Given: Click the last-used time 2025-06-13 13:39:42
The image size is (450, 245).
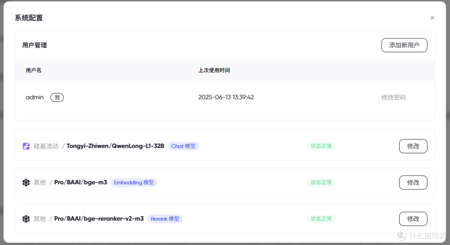Looking at the screenshot, I should [x=226, y=97].
